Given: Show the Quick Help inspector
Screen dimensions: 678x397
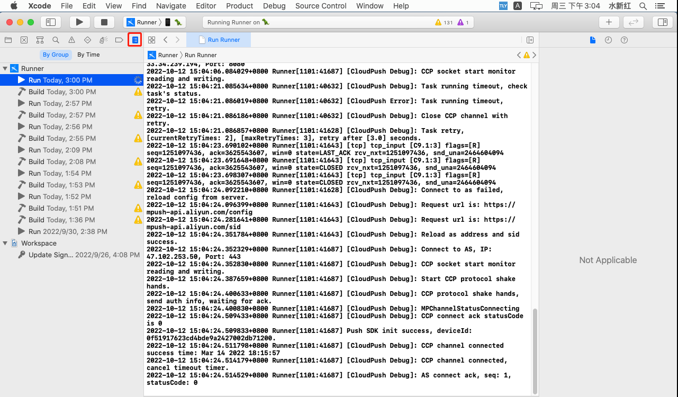Looking at the screenshot, I should click(624, 40).
